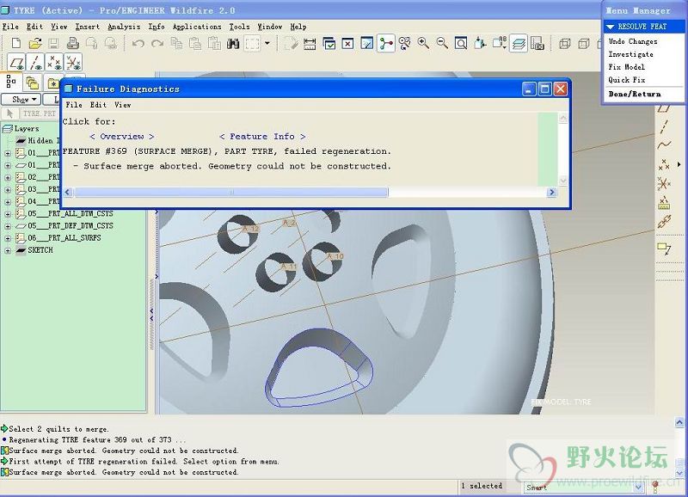
Task: Open the Analysis menu
Action: pyautogui.click(x=124, y=27)
